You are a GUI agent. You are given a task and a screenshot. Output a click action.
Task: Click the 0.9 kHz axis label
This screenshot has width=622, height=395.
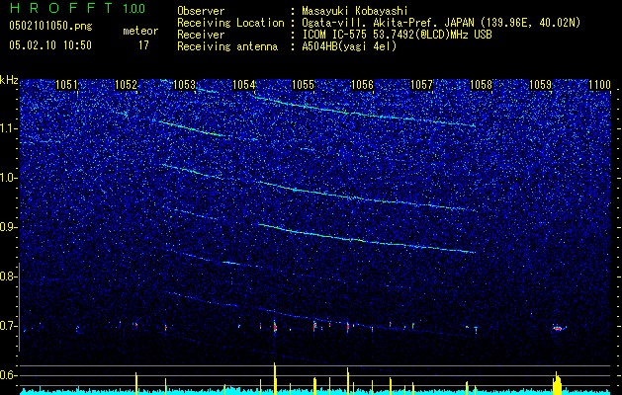(8, 227)
